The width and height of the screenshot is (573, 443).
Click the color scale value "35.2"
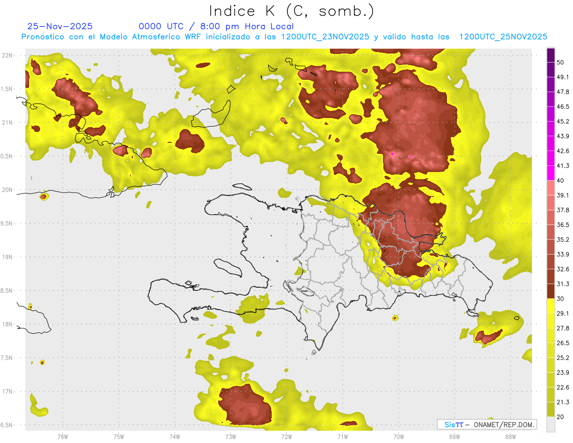point(562,239)
